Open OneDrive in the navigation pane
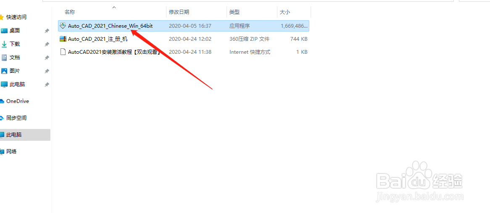This screenshot has height=213, width=490. (18, 101)
